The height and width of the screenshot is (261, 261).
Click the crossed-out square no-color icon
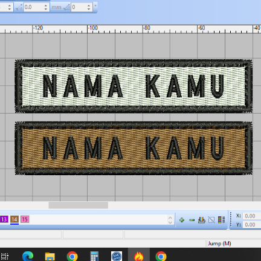coord(211,220)
